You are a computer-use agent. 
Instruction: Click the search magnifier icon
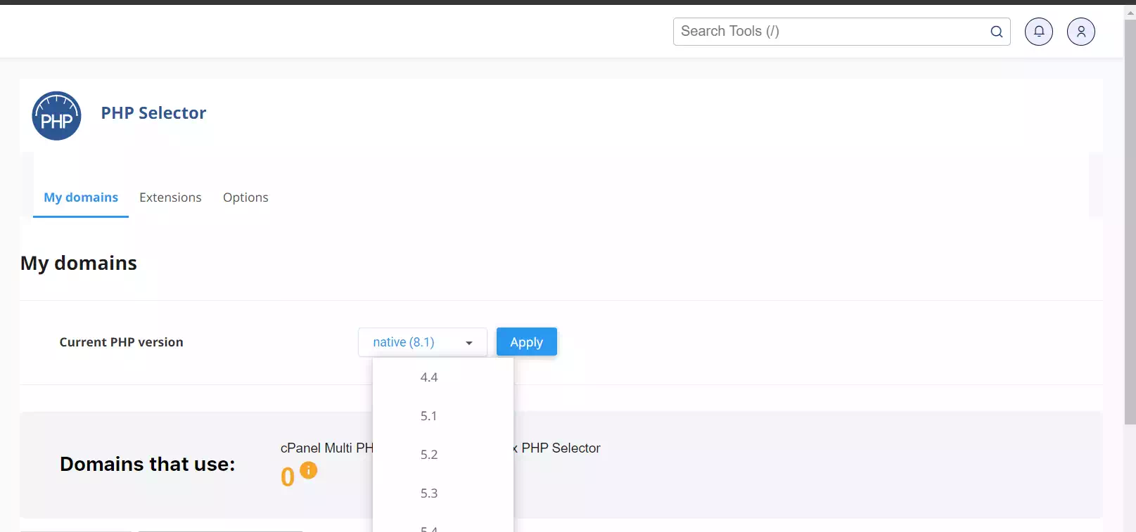pyautogui.click(x=997, y=32)
